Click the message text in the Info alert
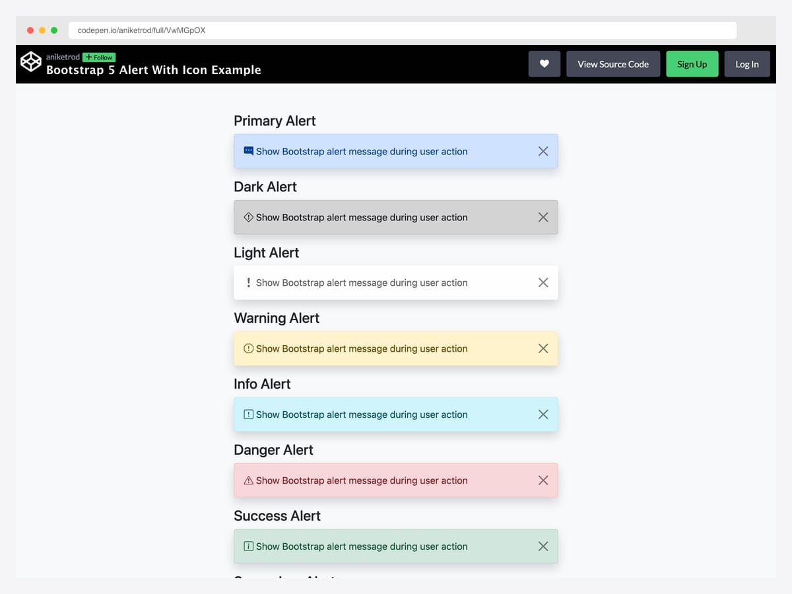 point(362,414)
